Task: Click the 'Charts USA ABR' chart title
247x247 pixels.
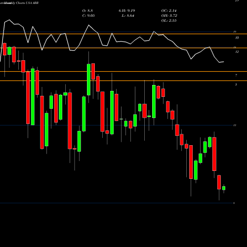Action: pos(27,3)
